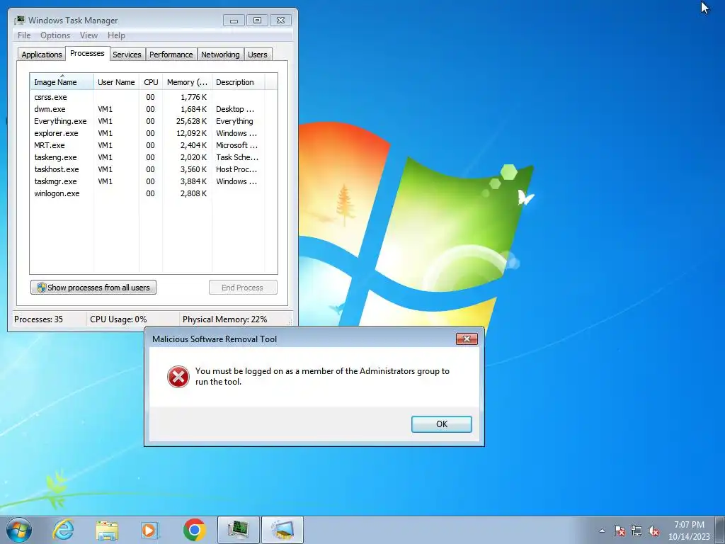Switch to the Users tab
This screenshot has width=725, height=544.
point(258,55)
